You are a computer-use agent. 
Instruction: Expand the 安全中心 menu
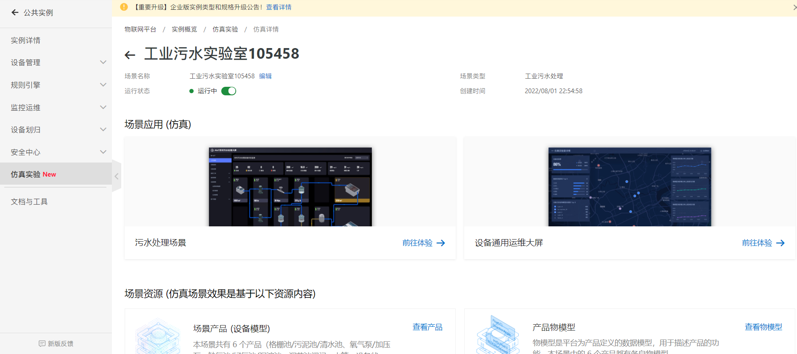56,152
